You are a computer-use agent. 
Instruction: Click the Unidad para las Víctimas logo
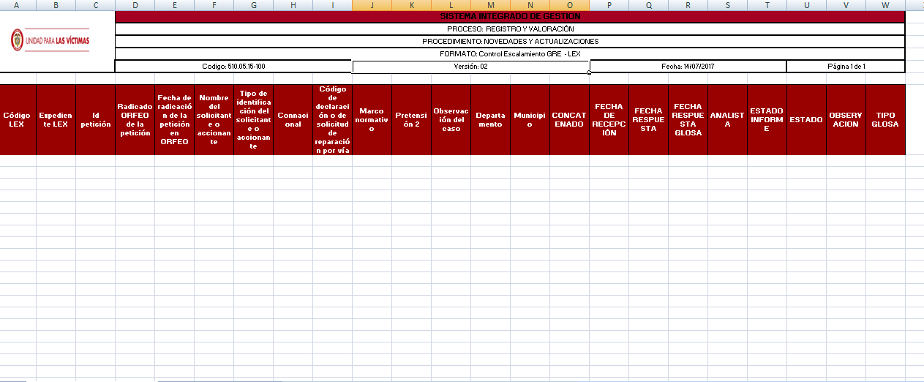tap(50, 40)
